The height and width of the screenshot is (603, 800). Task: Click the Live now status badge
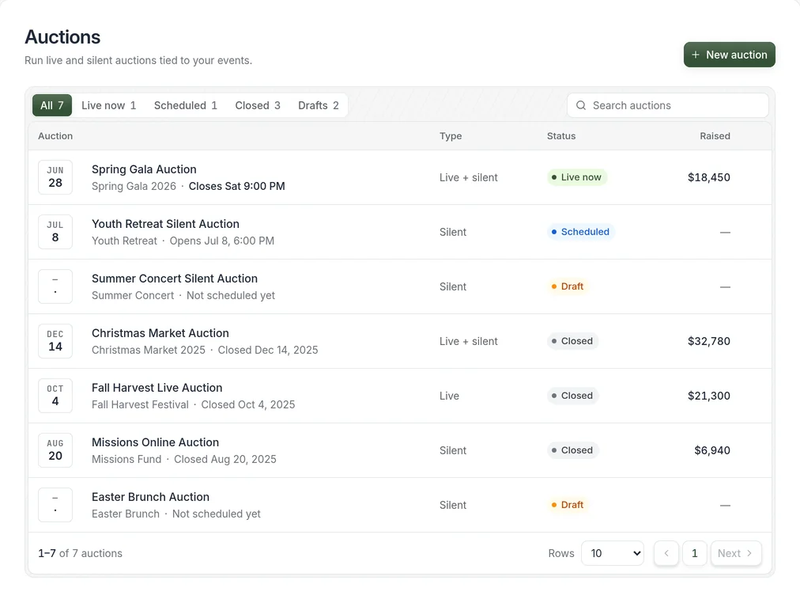point(577,177)
